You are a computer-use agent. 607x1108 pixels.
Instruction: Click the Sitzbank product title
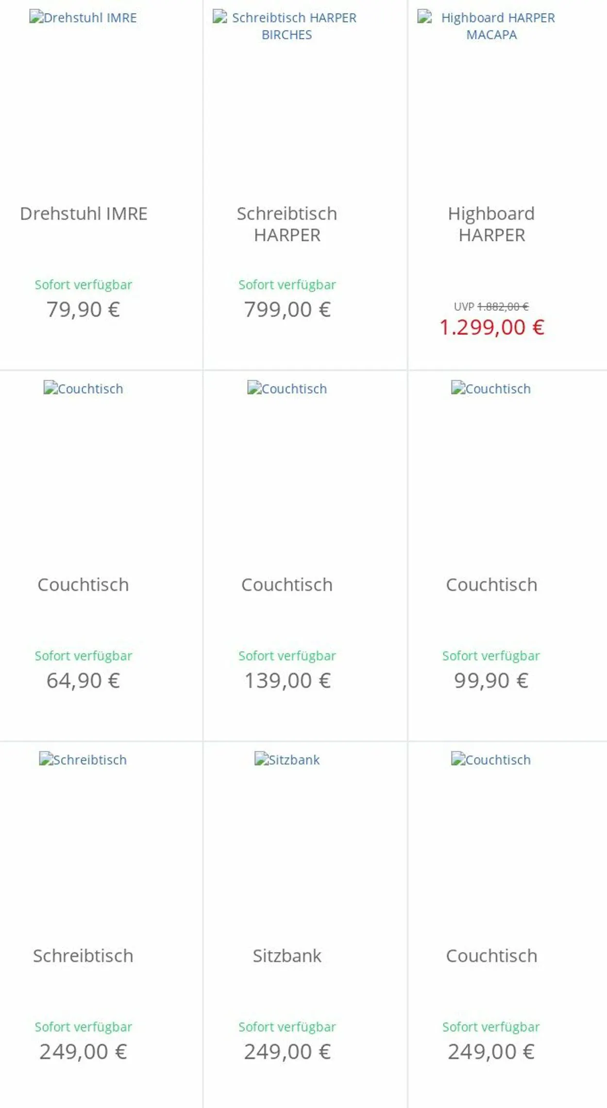click(287, 956)
